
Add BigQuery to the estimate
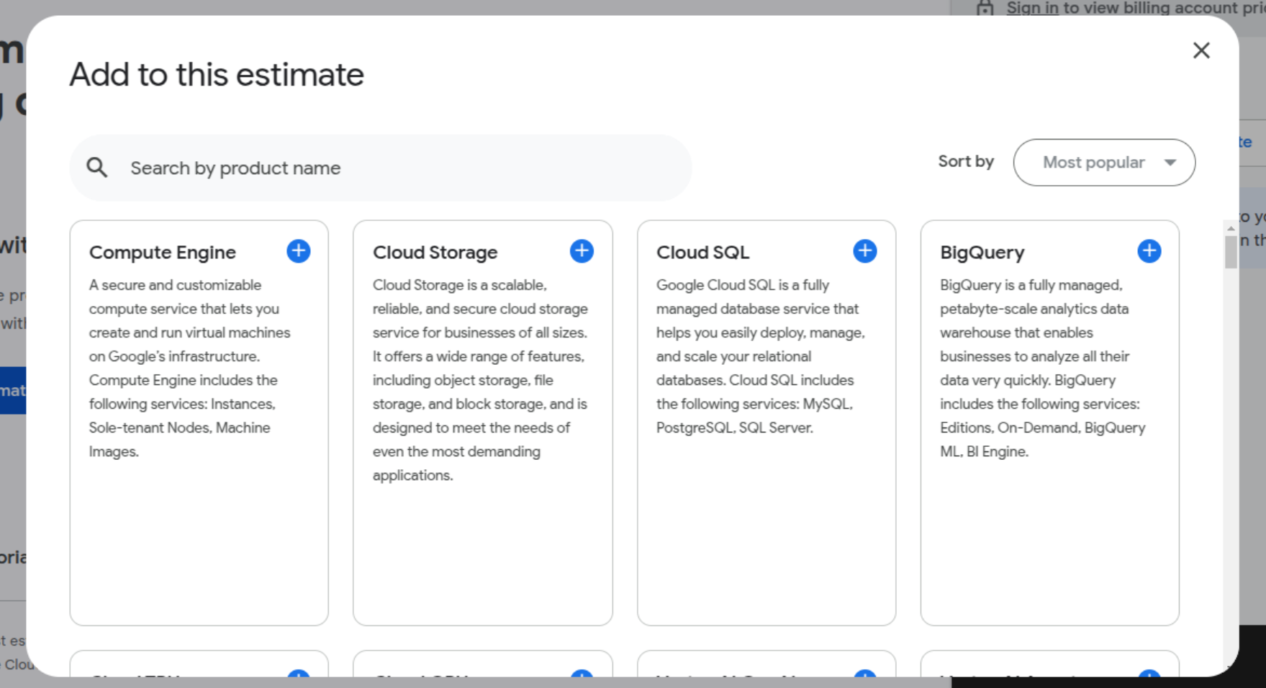tap(1149, 250)
